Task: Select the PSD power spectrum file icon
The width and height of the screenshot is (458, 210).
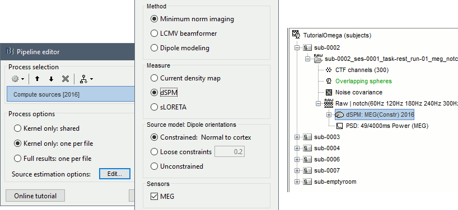Action: (x=340, y=126)
